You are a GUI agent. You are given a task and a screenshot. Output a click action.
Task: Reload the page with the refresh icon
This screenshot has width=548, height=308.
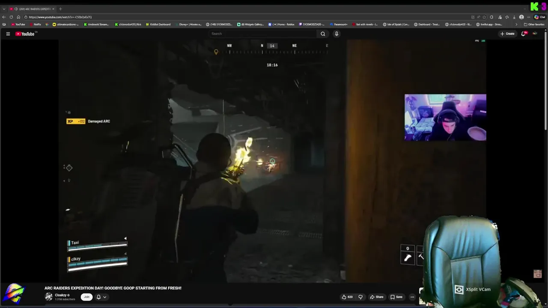tap(11, 17)
